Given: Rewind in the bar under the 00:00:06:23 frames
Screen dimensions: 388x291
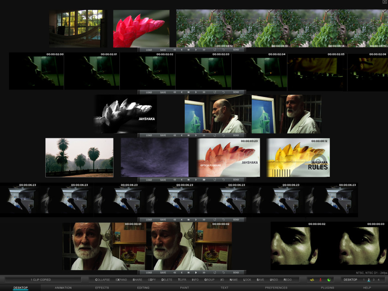Looking at the screenshot, I should 175,220.
